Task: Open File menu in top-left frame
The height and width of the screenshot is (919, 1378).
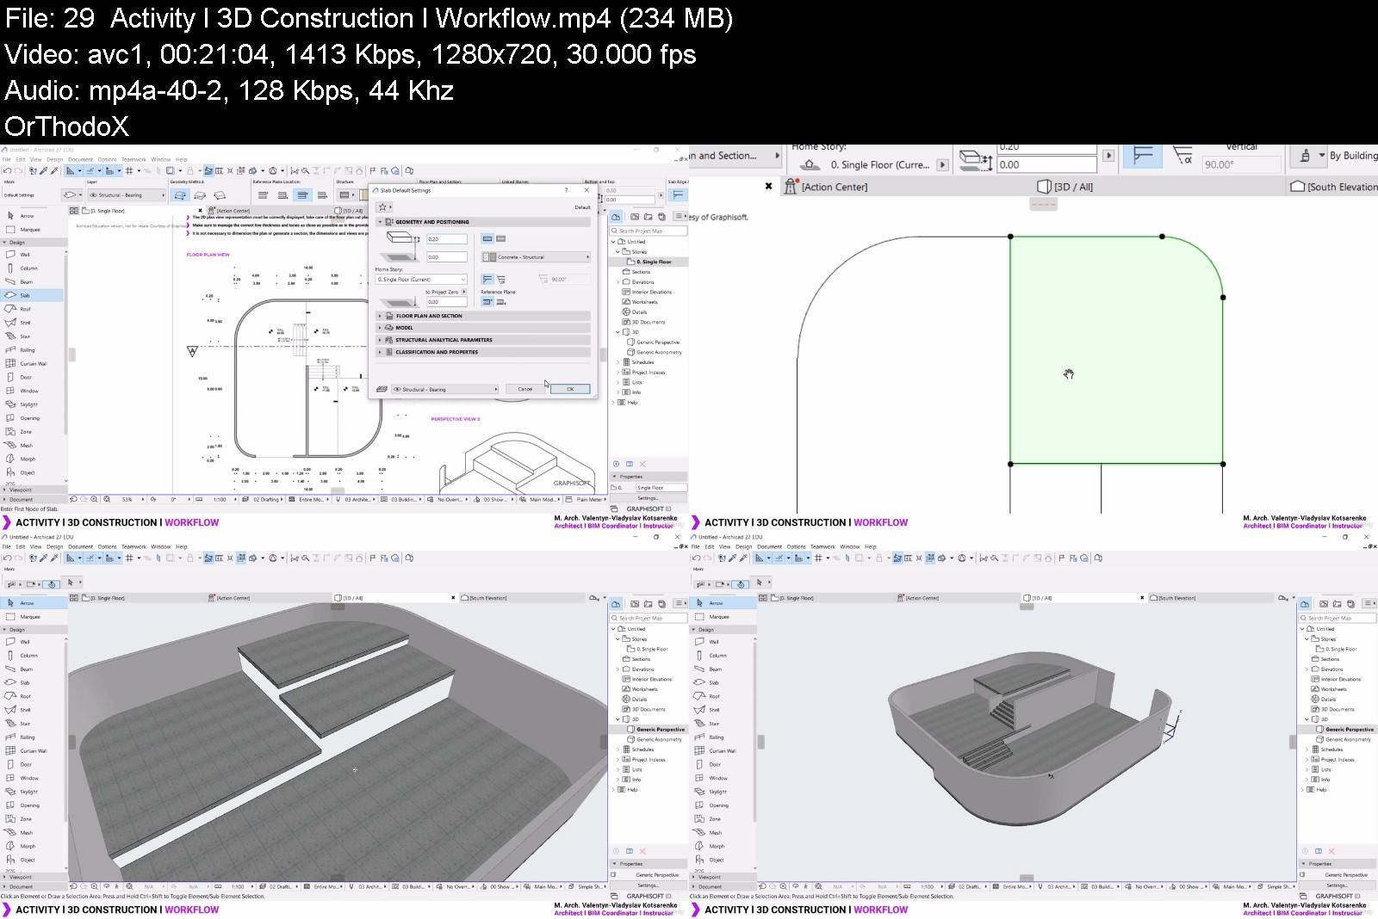Action: pos(7,159)
